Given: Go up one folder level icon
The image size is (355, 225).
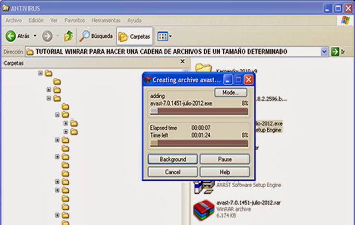Looking at the screenshot, I should tap(68, 36).
